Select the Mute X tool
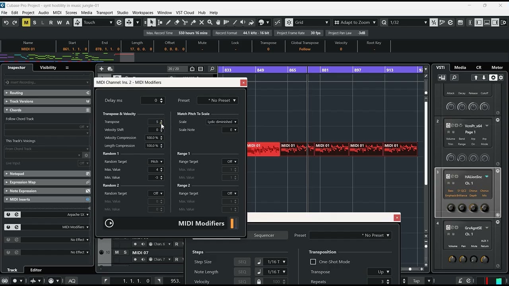Screen dimensions: 509x286 click(202, 23)
